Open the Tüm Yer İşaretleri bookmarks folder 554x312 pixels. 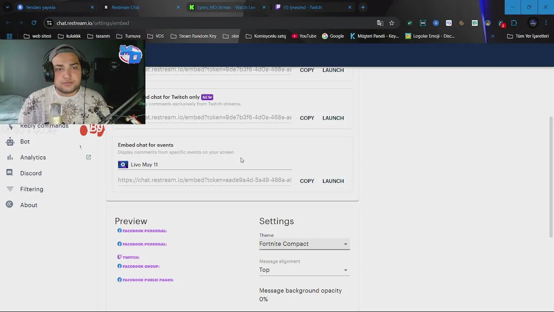click(528, 36)
